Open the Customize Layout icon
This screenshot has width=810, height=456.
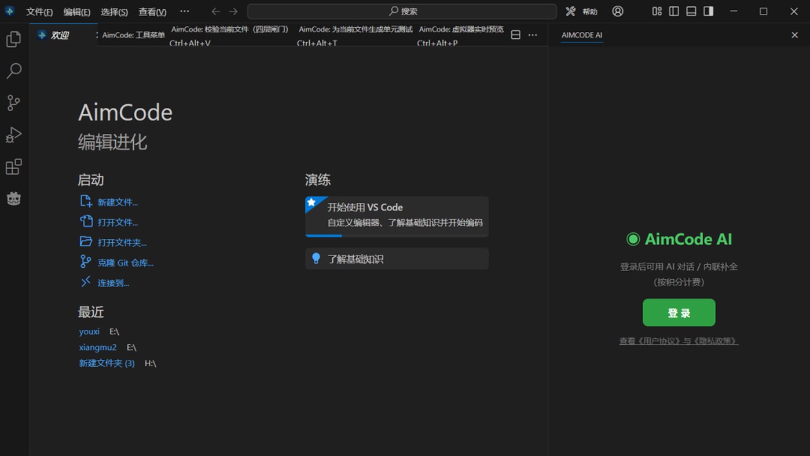tap(657, 11)
